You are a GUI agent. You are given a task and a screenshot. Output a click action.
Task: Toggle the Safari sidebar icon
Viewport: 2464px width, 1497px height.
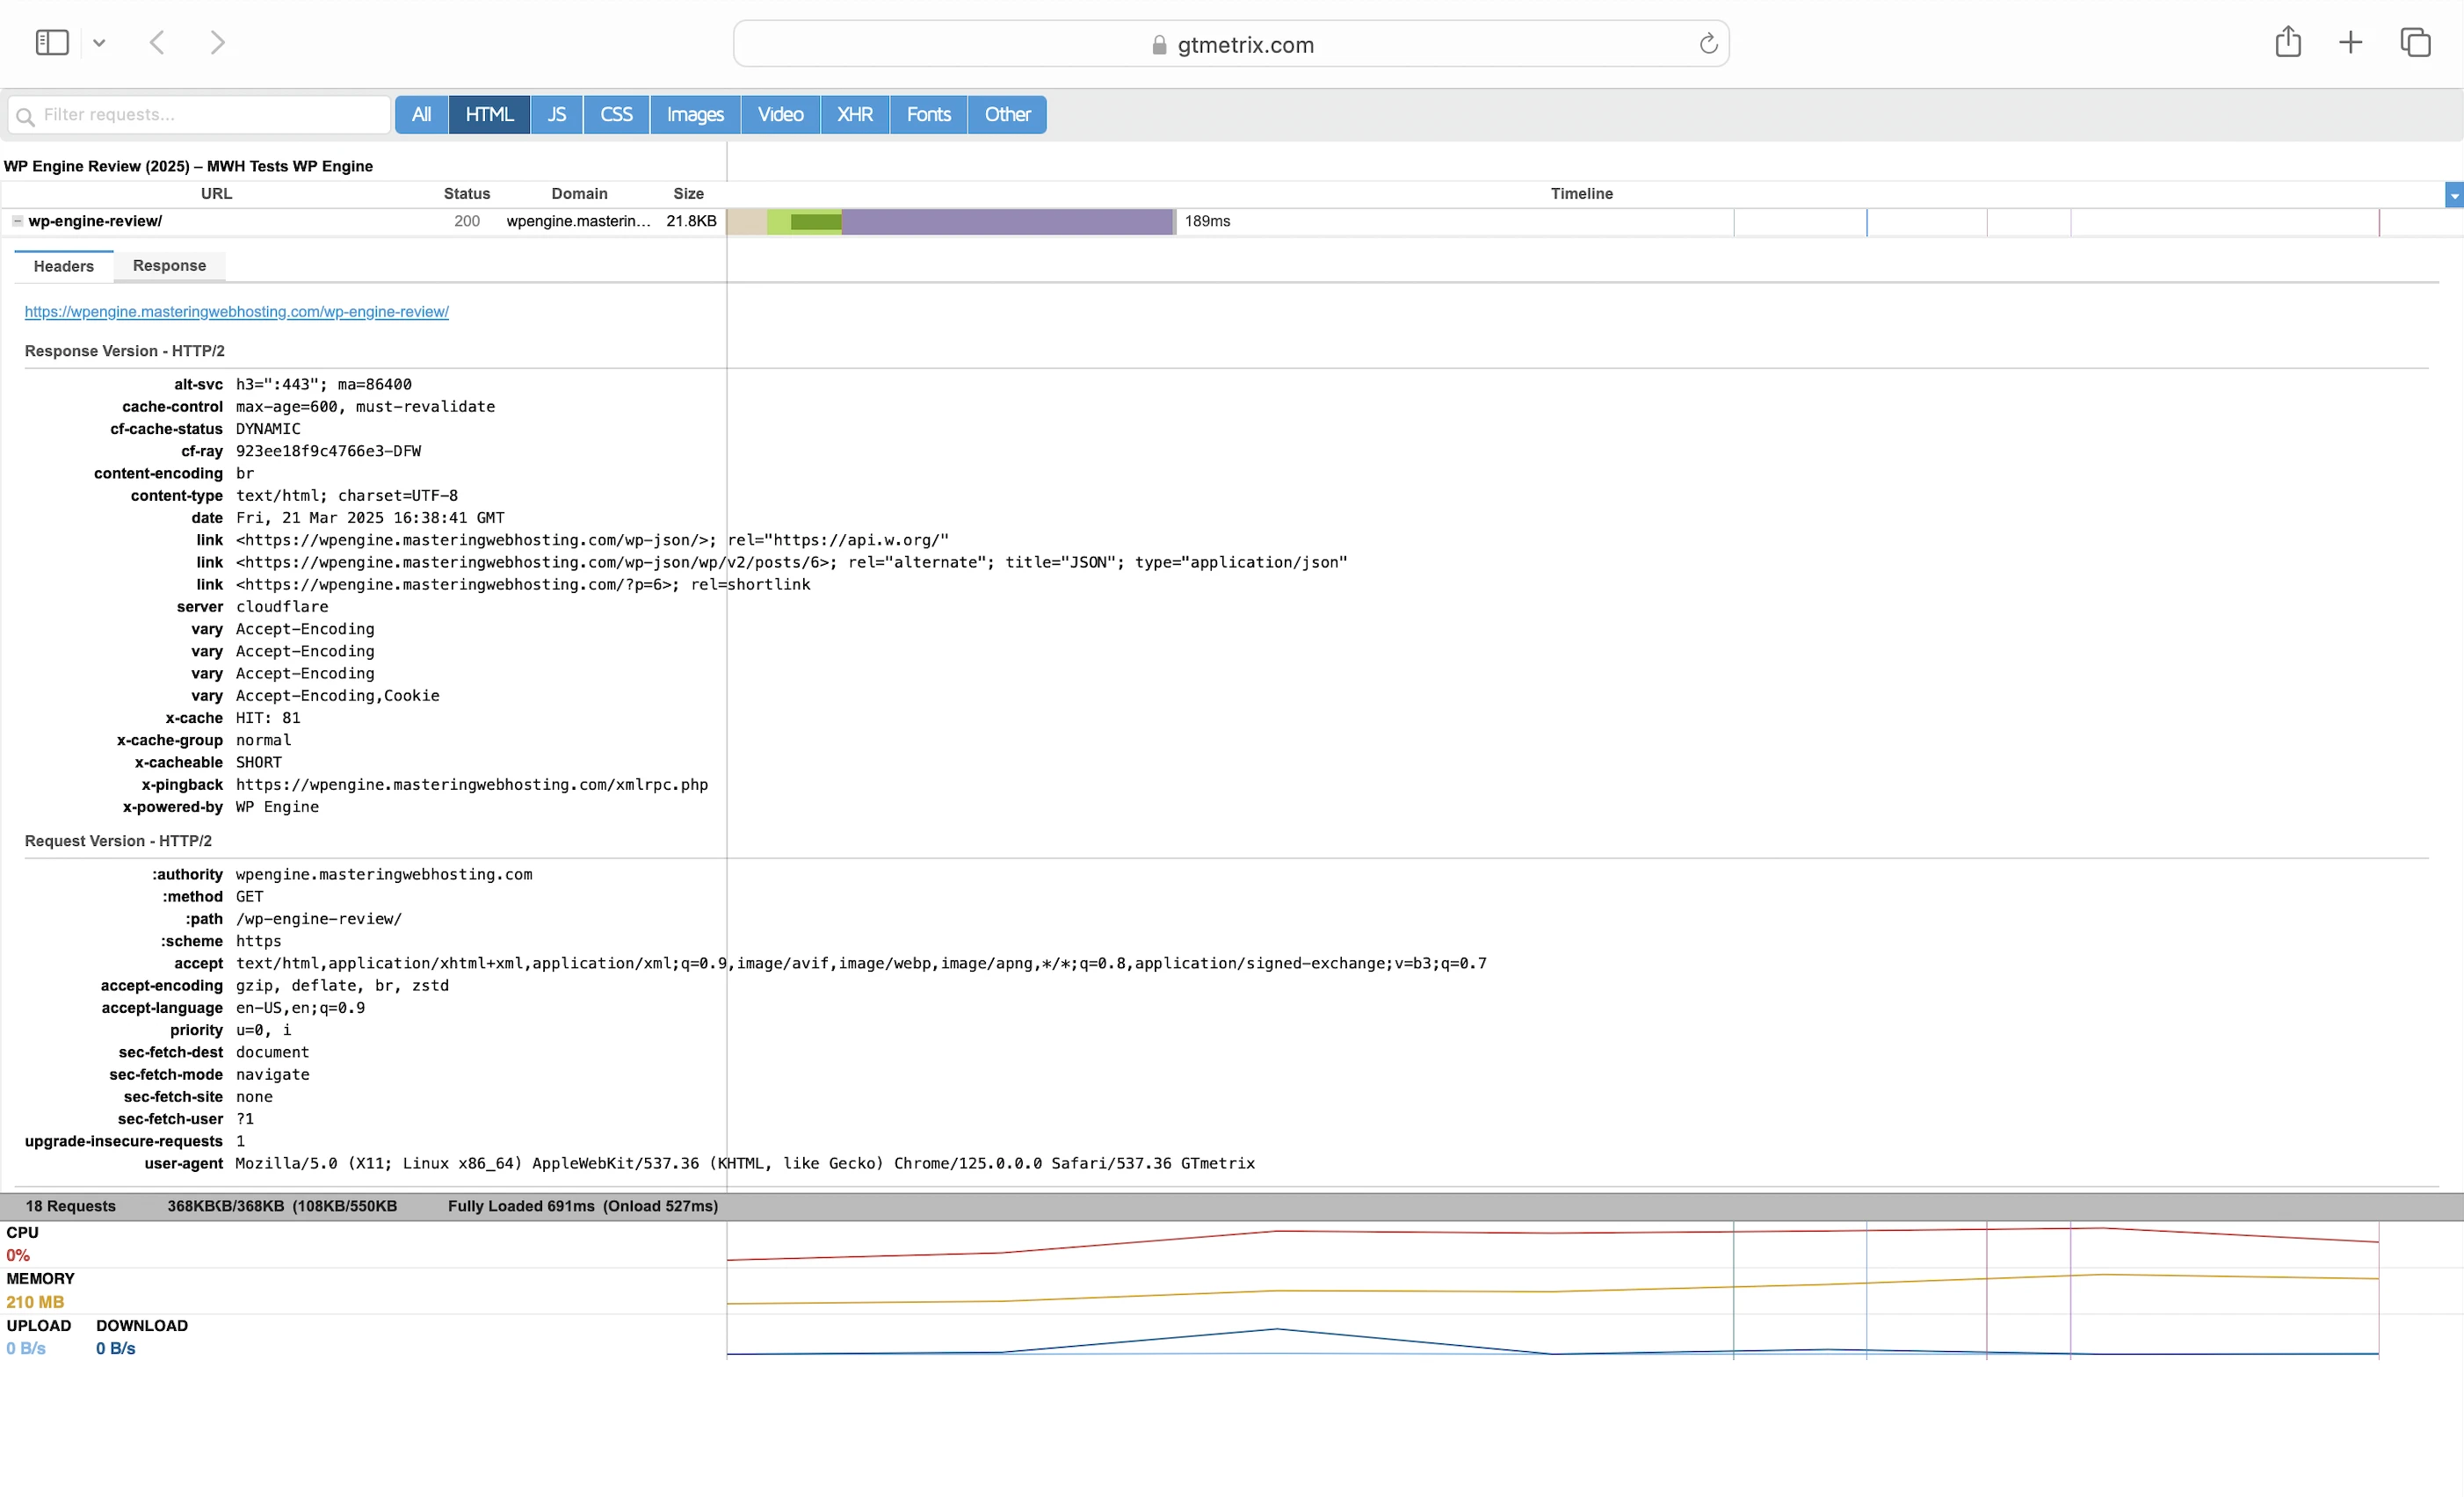[x=51, y=43]
